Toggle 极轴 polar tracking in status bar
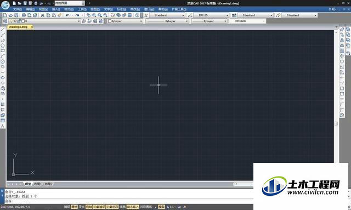This screenshot has height=210, width=351. click(x=89, y=207)
